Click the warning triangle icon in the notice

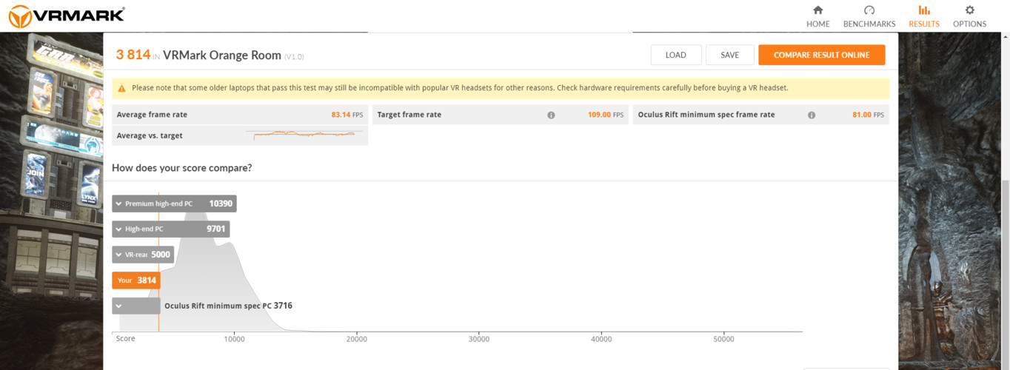click(x=121, y=88)
